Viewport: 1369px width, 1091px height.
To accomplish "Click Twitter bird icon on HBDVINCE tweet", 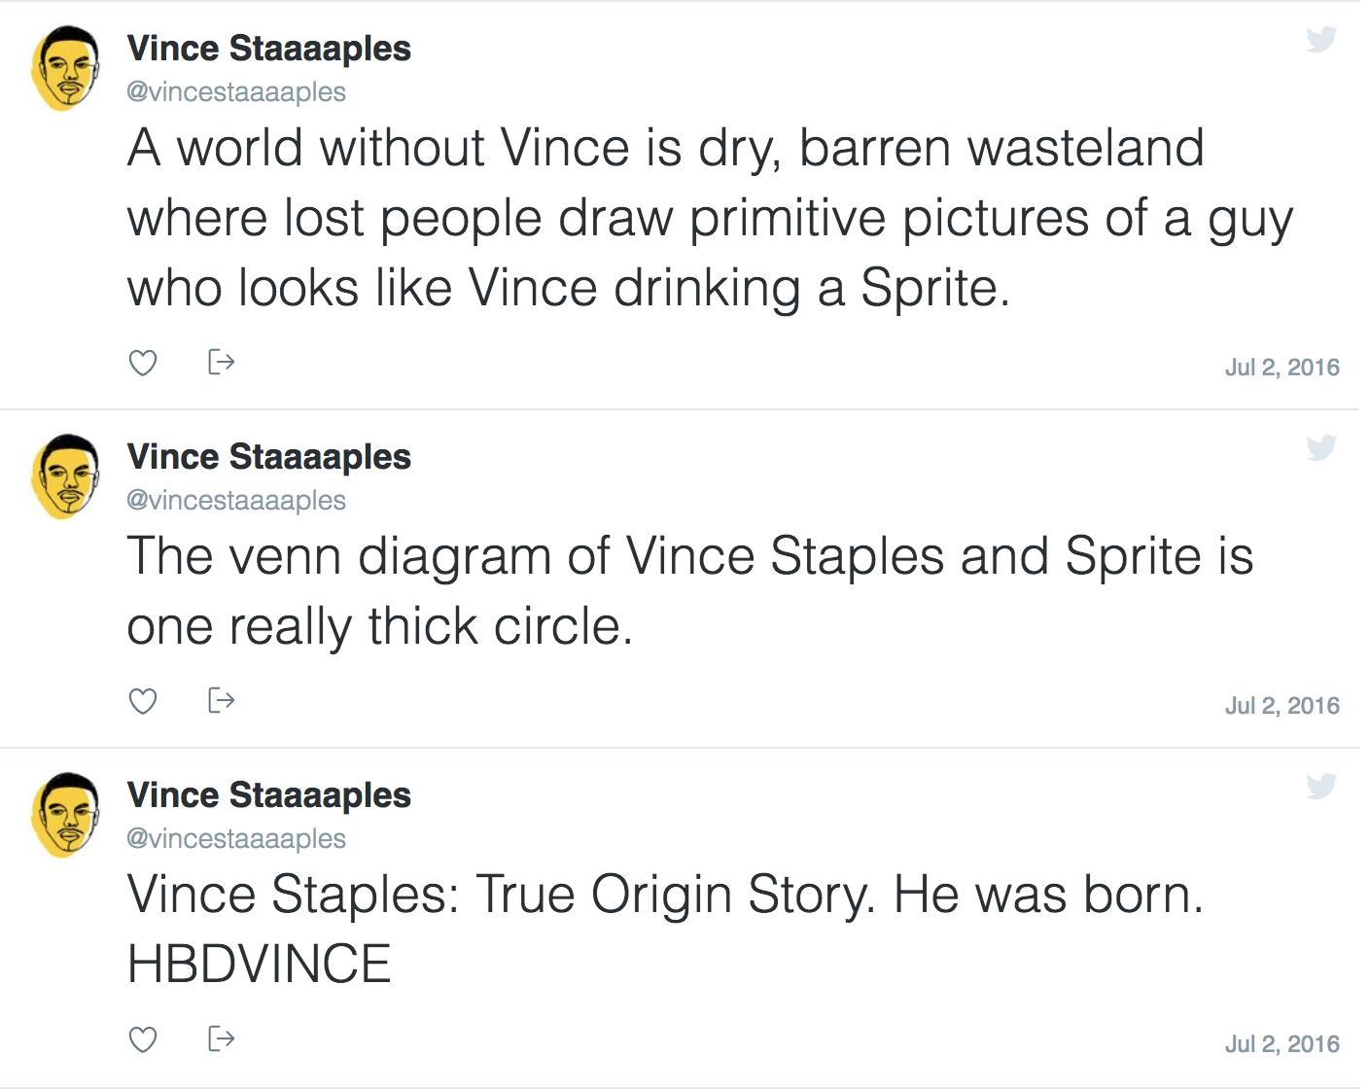I will click(x=1321, y=786).
